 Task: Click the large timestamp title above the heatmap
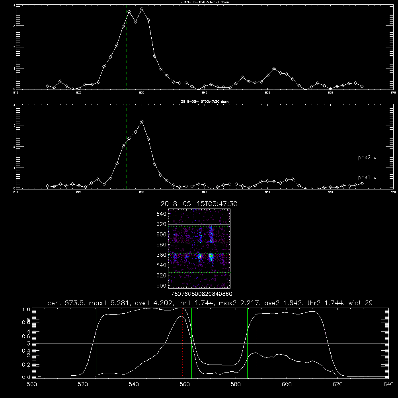199,204
